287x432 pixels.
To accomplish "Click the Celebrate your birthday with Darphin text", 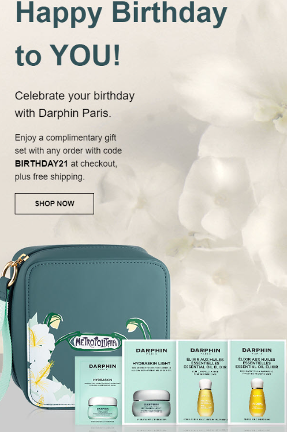I will [74, 105].
